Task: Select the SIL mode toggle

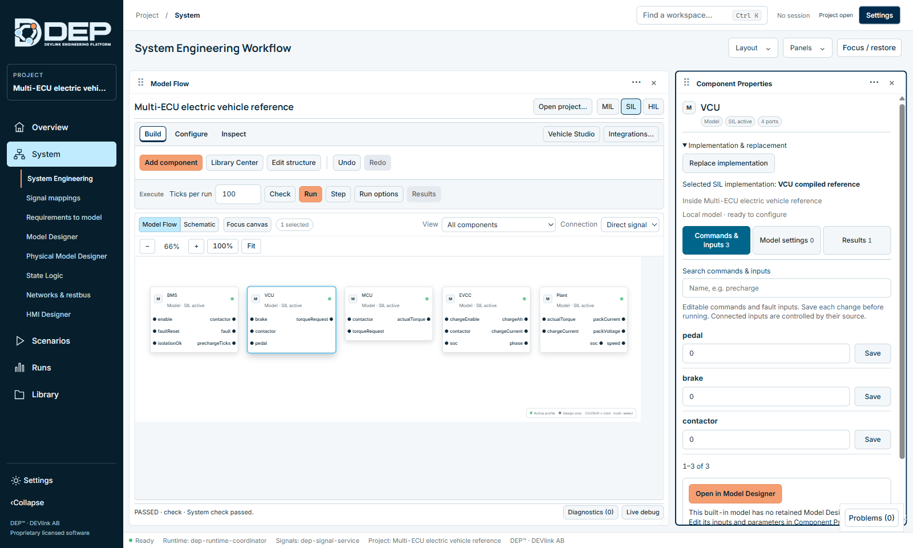Action: tap(631, 107)
